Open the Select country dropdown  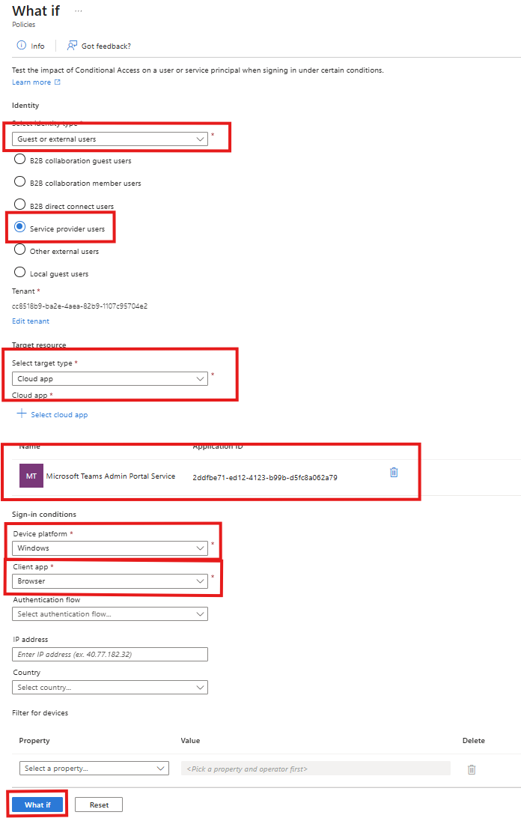[x=110, y=688]
